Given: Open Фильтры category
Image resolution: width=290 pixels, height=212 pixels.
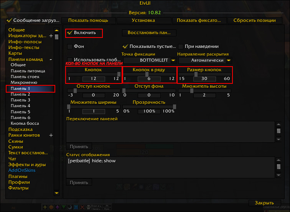Looking at the screenshot, I should [18, 188].
